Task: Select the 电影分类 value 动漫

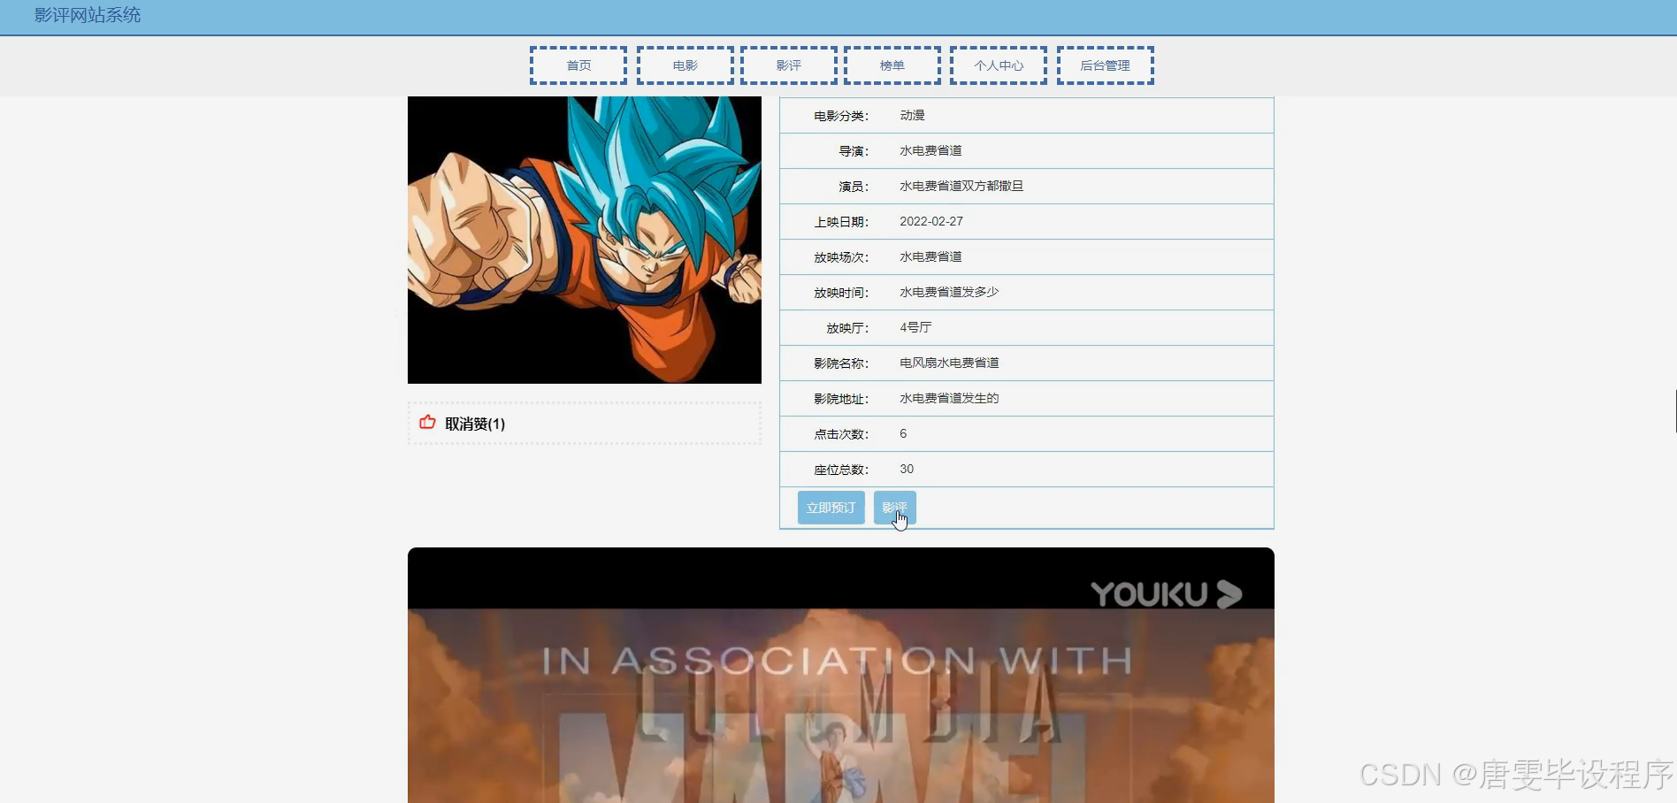Action: click(x=912, y=116)
